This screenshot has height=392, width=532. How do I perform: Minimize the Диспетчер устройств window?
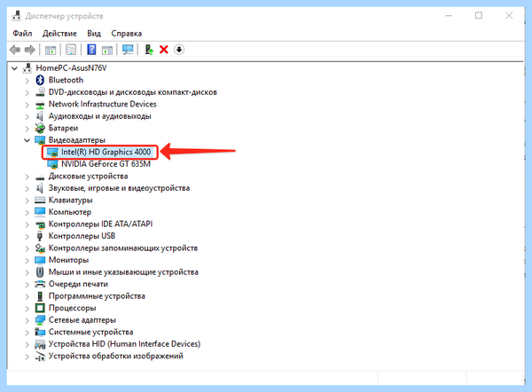449,16
